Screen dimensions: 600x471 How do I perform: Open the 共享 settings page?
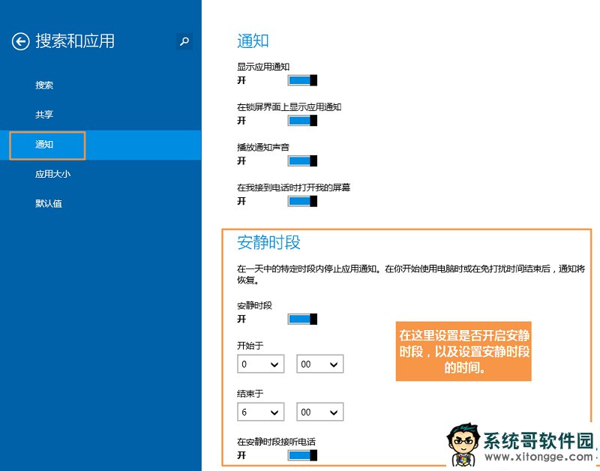point(44,115)
